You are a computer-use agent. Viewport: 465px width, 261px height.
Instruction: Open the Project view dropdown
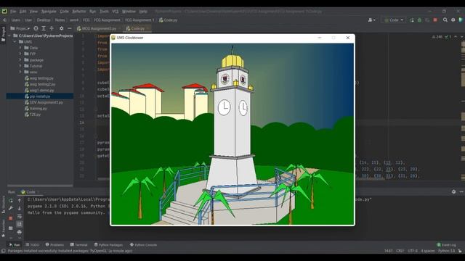(20, 28)
